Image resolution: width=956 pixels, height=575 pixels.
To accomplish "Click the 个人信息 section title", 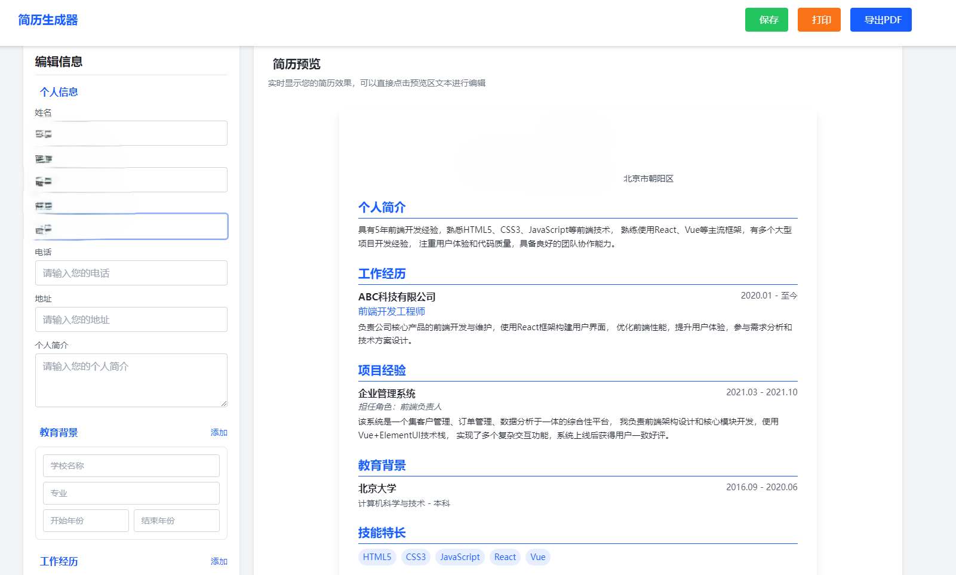I will coord(59,92).
